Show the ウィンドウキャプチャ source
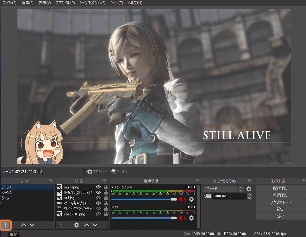The image size is (306, 237). [98, 209]
